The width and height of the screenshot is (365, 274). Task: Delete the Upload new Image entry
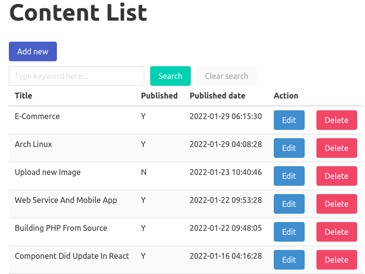click(x=337, y=176)
